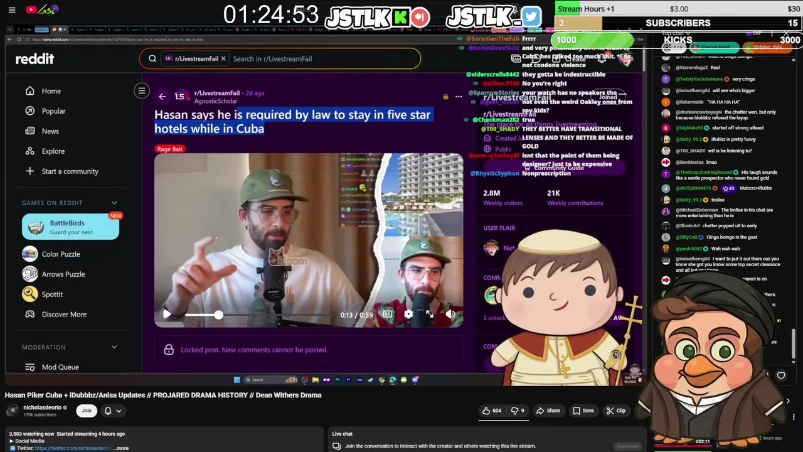This screenshot has width=803, height=452.
Task: Toggle the notification bell for the channel
Action: (x=108, y=411)
